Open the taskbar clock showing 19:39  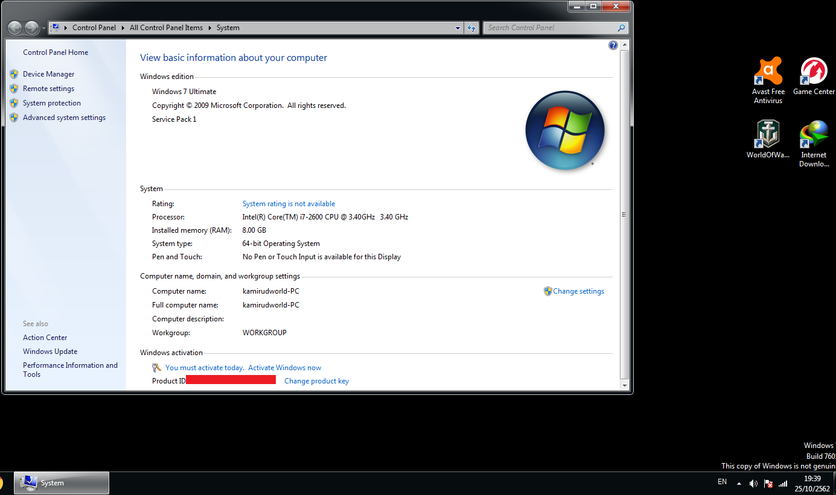point(812,484)
